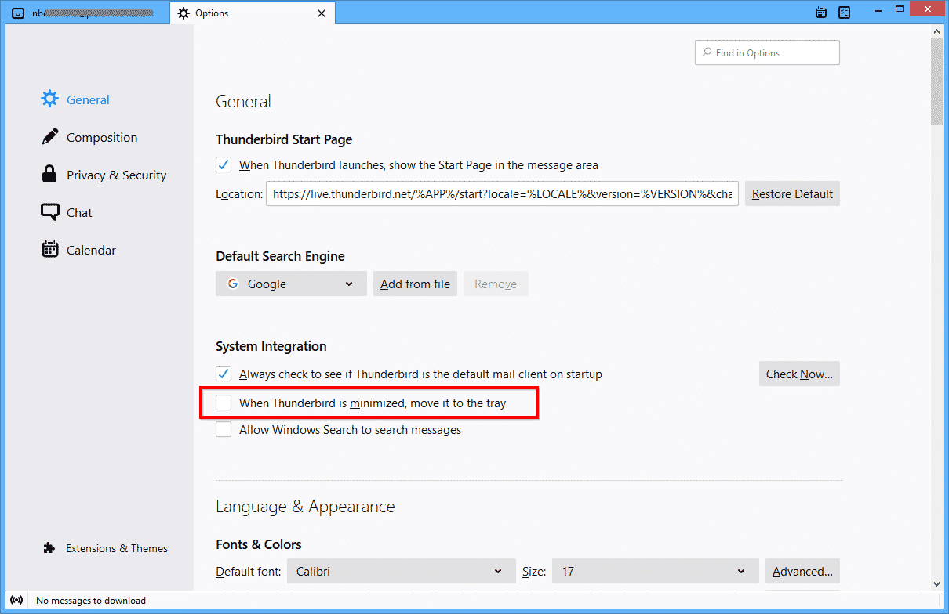Click the Calendar icon in sidebar
Screen dimensions: 949x614
click(50, 249)
